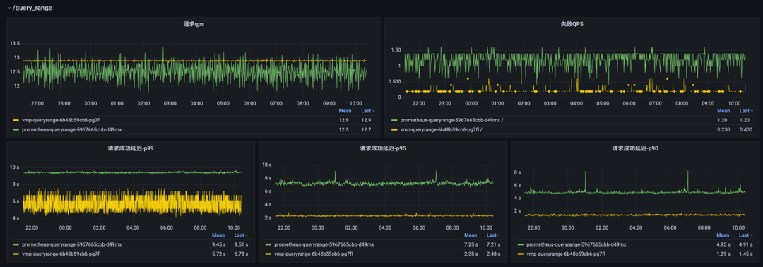The width and height of the screenshot is (763, 267).
Task: Click the 9.45 s mean value
Action: [x=219, y=244]
